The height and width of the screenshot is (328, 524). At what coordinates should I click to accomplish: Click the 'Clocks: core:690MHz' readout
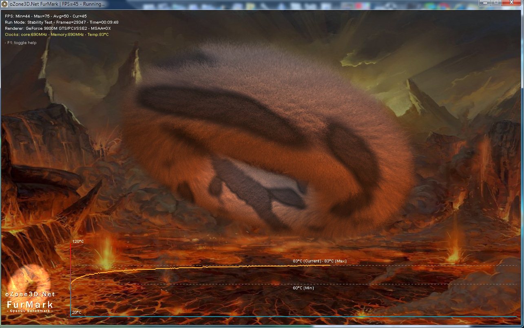(27, 35)
